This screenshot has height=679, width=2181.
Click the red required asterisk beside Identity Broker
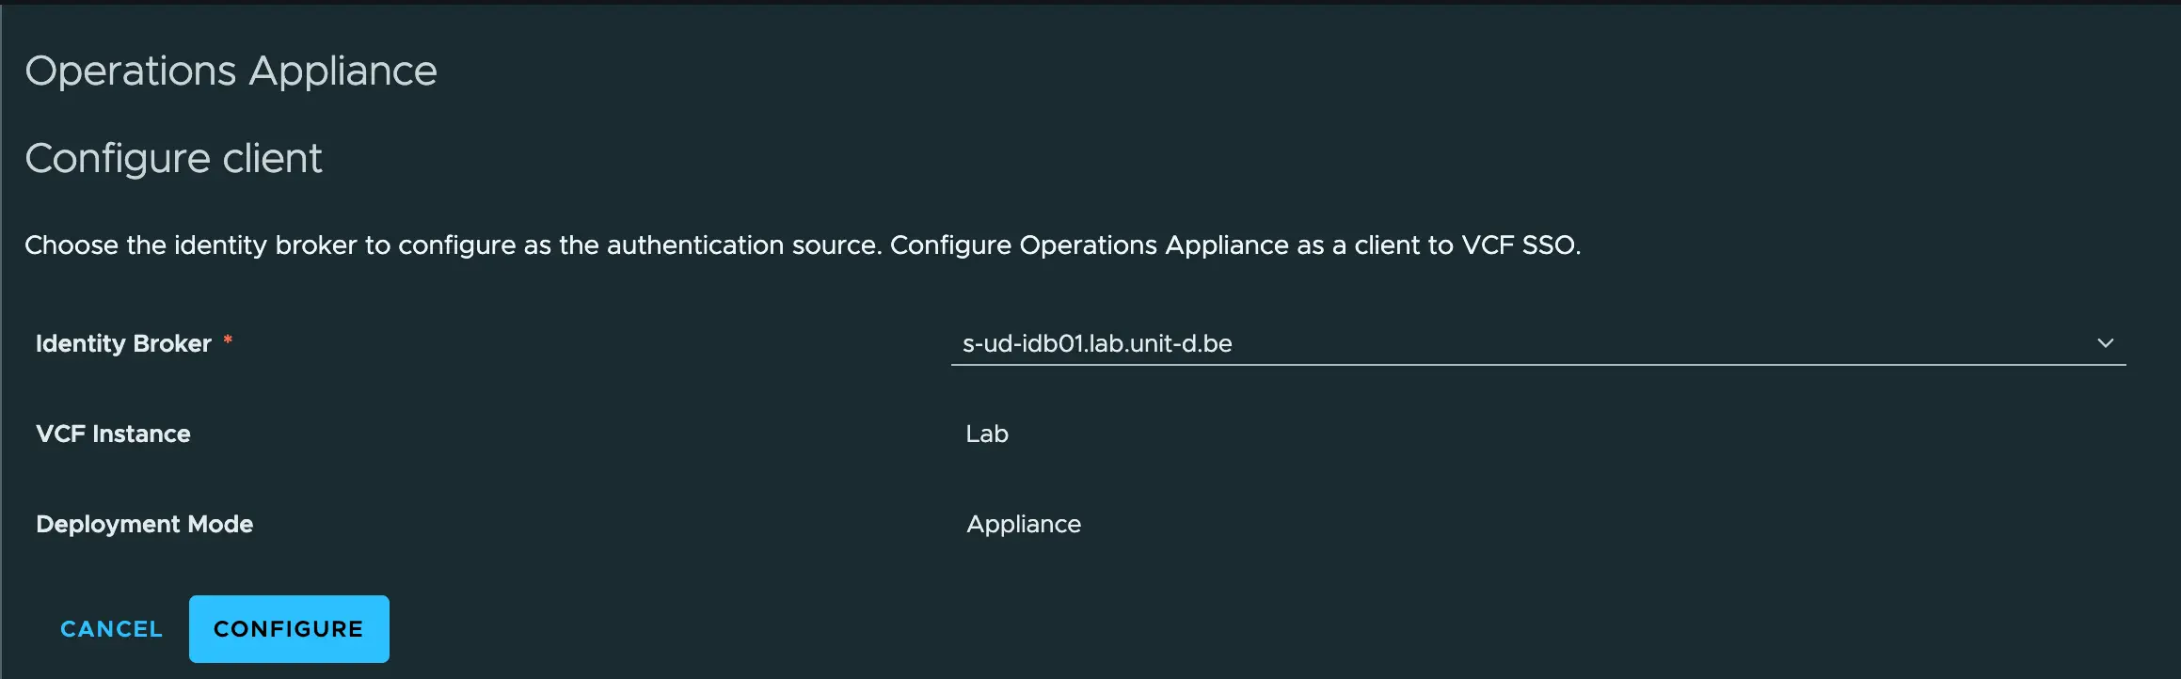point(229,340)
